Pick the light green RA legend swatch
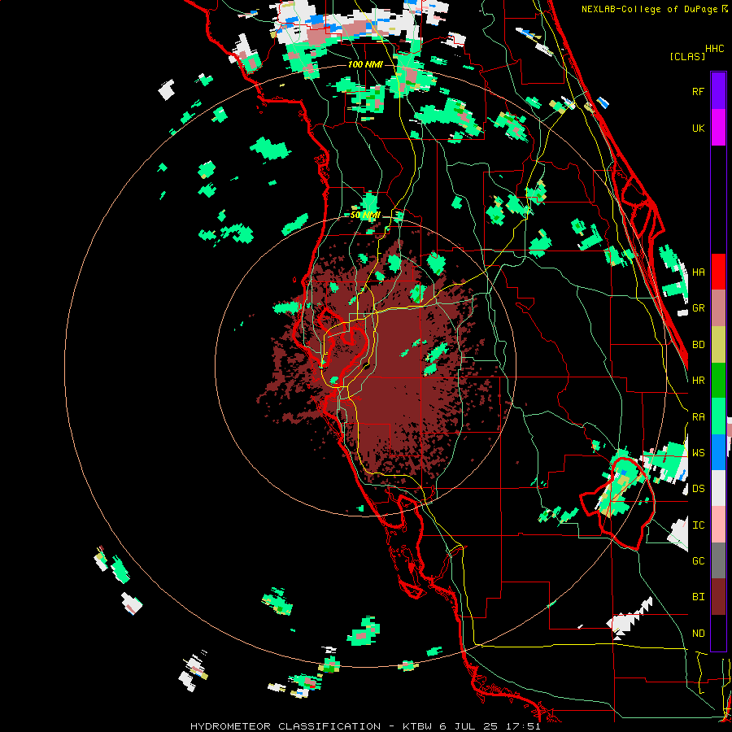The width and height of the screenshot is (732, 732). point(718,416)
